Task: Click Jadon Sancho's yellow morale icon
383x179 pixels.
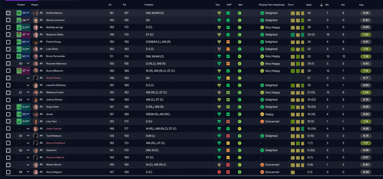Action: tap(239, 129)
